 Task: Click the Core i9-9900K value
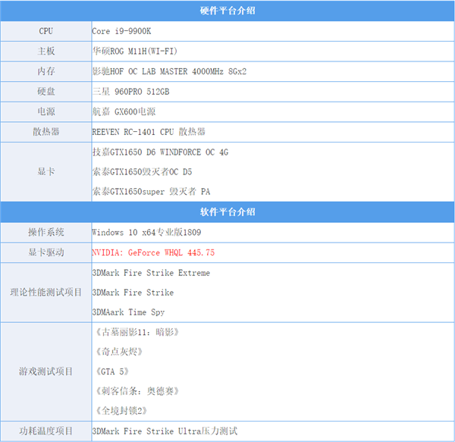121,31
